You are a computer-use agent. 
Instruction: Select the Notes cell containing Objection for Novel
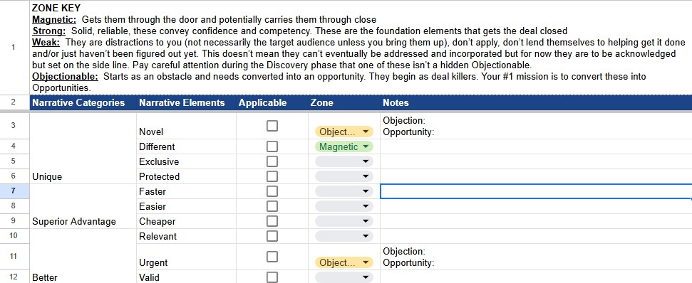click(x=536, y=126)
